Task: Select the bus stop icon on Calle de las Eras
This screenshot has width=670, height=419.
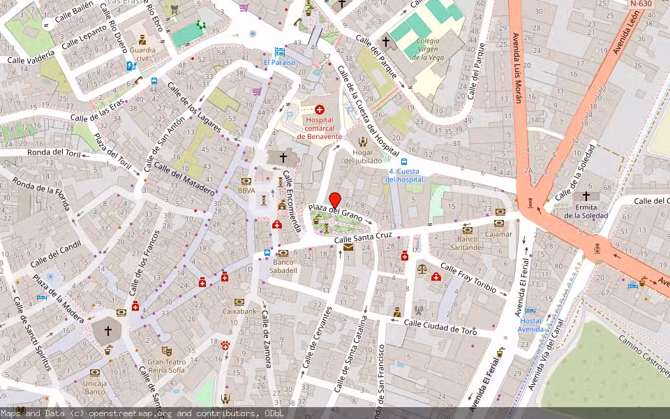Action: pos(154,81)
